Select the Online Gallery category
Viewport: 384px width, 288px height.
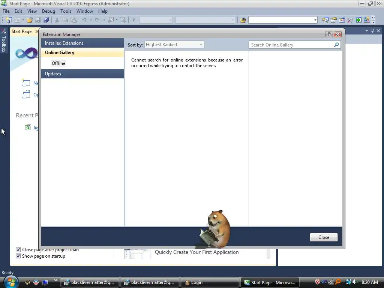pos(82,52)
